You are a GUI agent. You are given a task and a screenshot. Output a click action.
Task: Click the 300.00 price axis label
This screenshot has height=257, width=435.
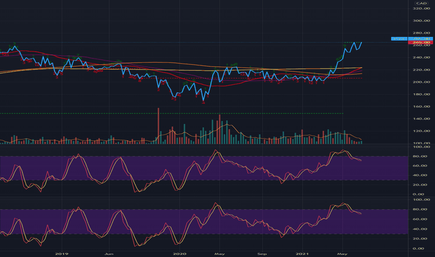(x=421, y=21)
